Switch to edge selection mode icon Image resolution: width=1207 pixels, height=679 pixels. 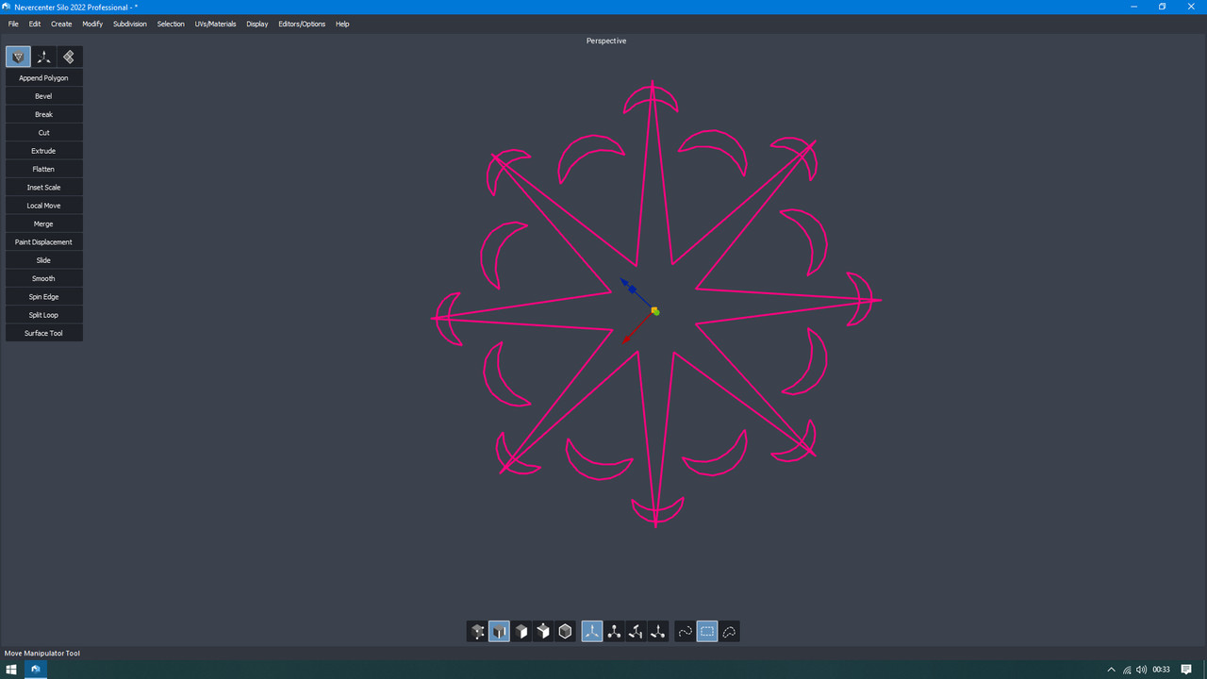pos(500,632)
